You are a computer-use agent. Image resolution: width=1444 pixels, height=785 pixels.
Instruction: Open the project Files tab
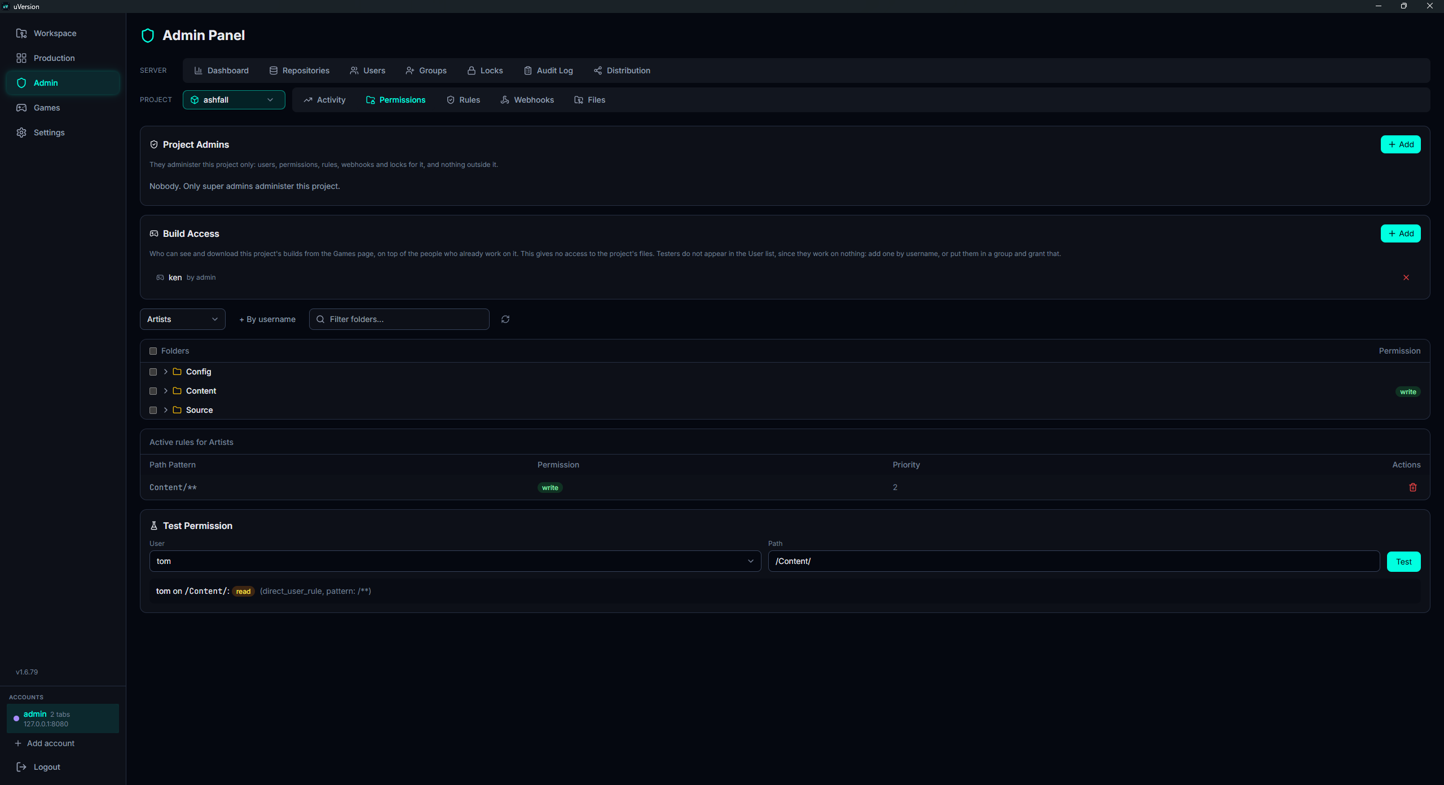tap(590, 100)
